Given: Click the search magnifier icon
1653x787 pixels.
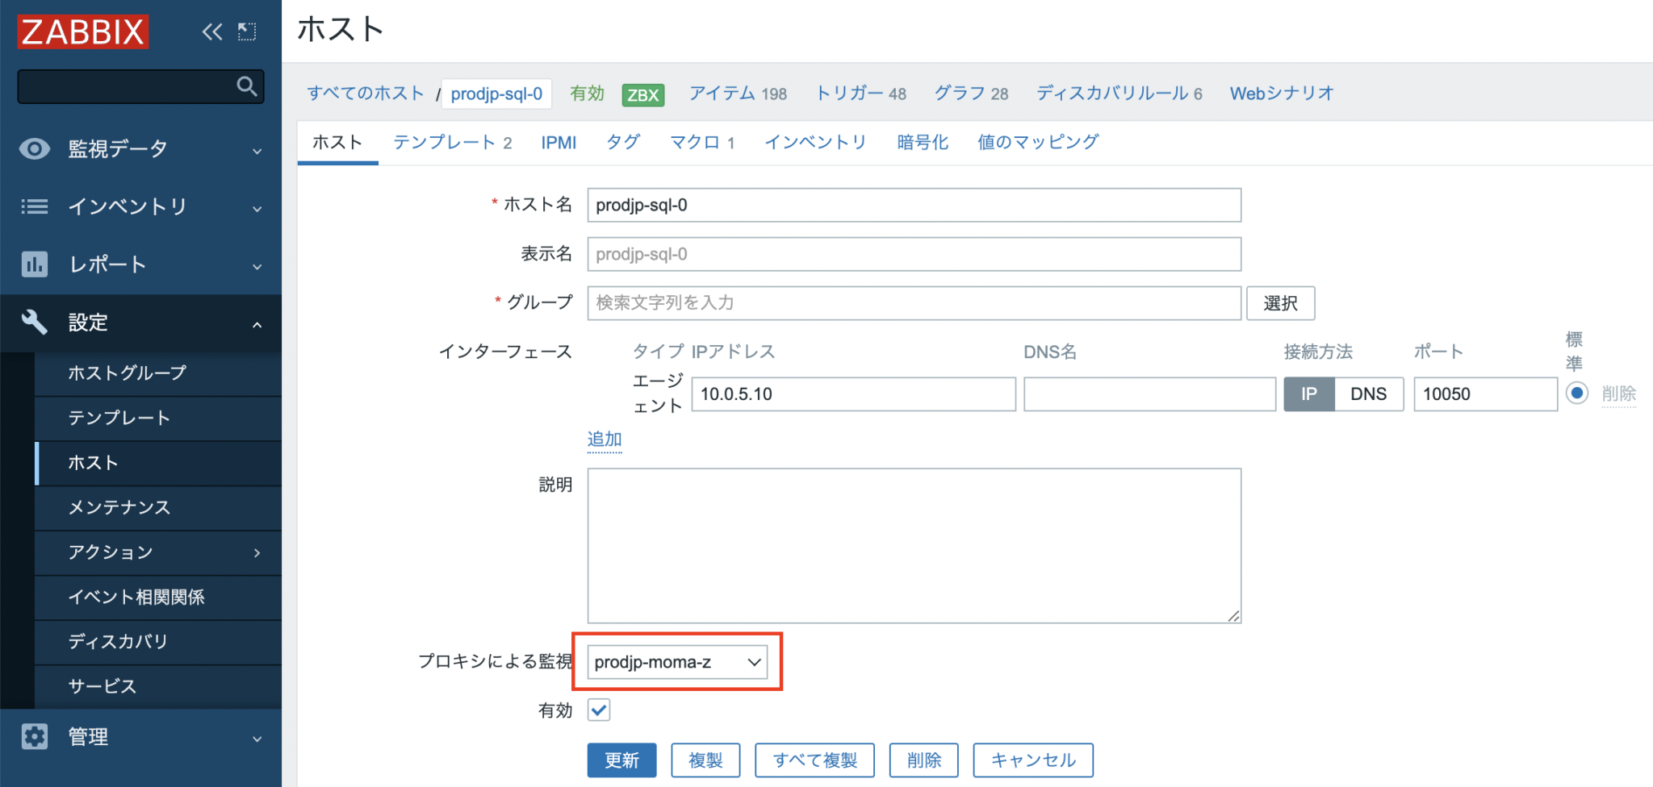Looking at the screenshot, I should click(246, 86).
